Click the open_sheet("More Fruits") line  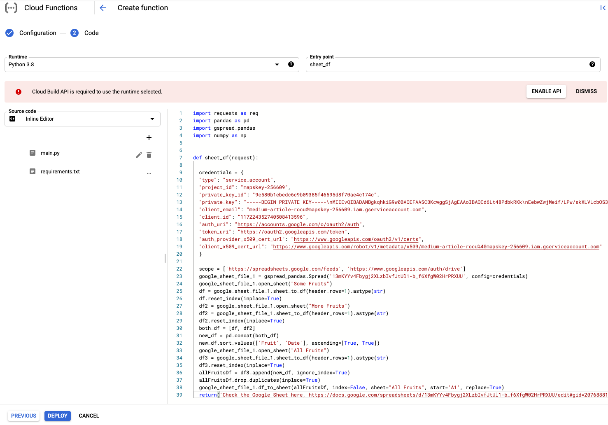point(274,306)
